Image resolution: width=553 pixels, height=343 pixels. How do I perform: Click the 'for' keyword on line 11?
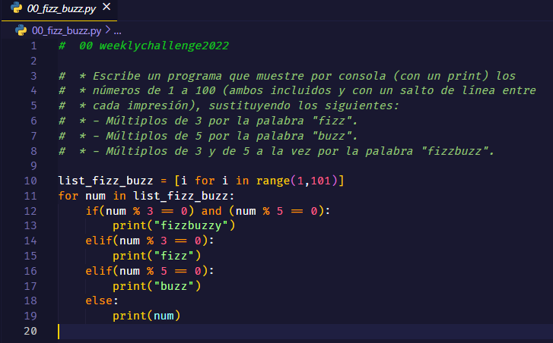[68, 196]
